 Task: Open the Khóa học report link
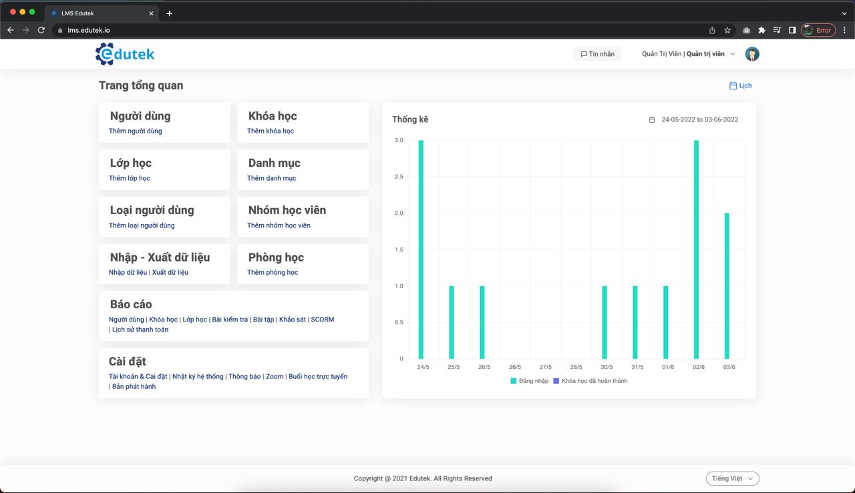click(x=164, y=320)
